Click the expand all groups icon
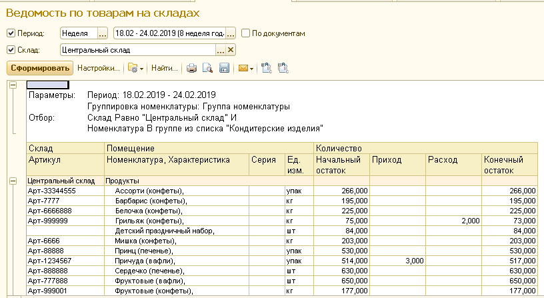Image resolution: width=544 pixels, height=298 pixels. pyautogui.click(x=267, y=68)
